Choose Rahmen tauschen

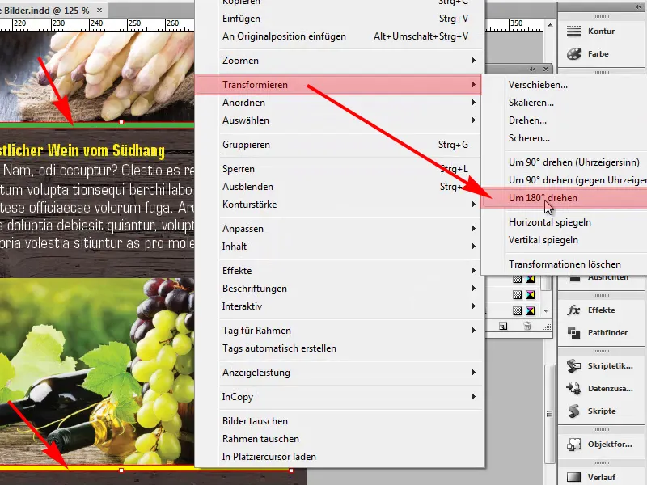tap(339, 439)
